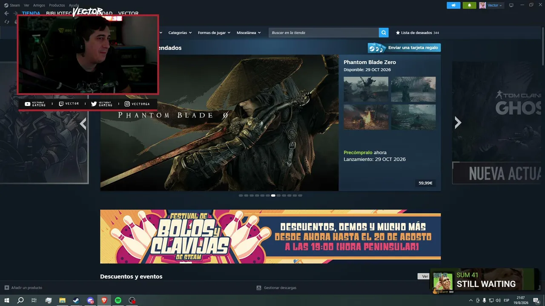The height and width of the screenshot is (306, 545).
Task: View the top-right Phantom Blade screenshot thumbnail
Action: 413,89
